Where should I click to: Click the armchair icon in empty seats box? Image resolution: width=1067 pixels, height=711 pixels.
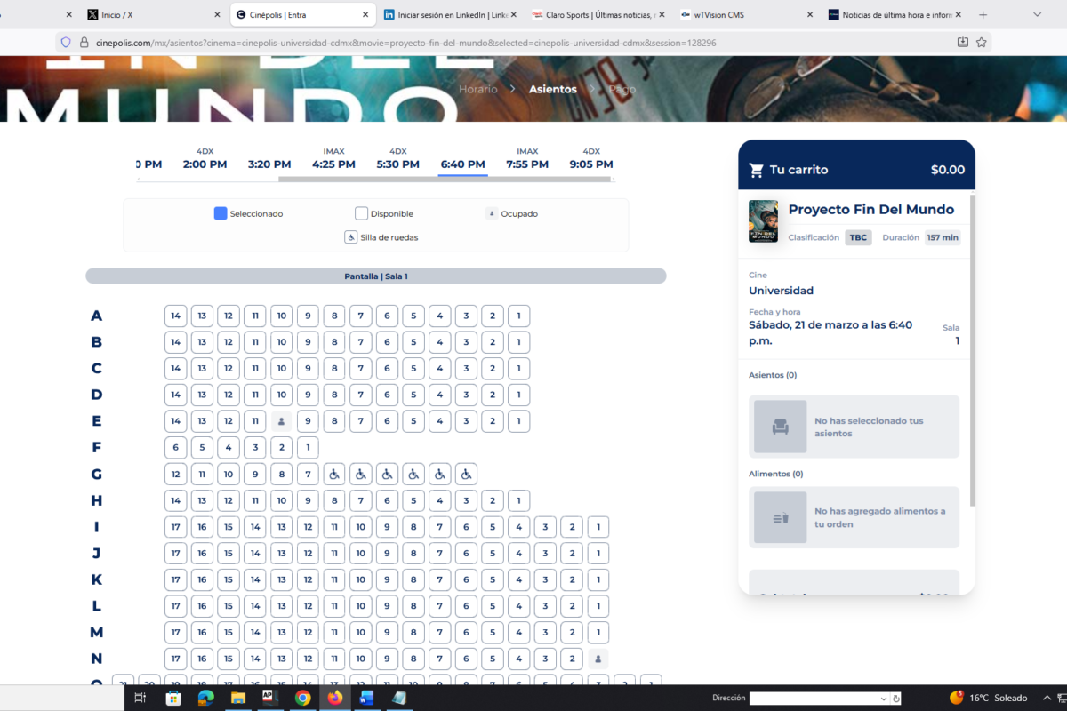pyautogui.click(x=780, y=427)
